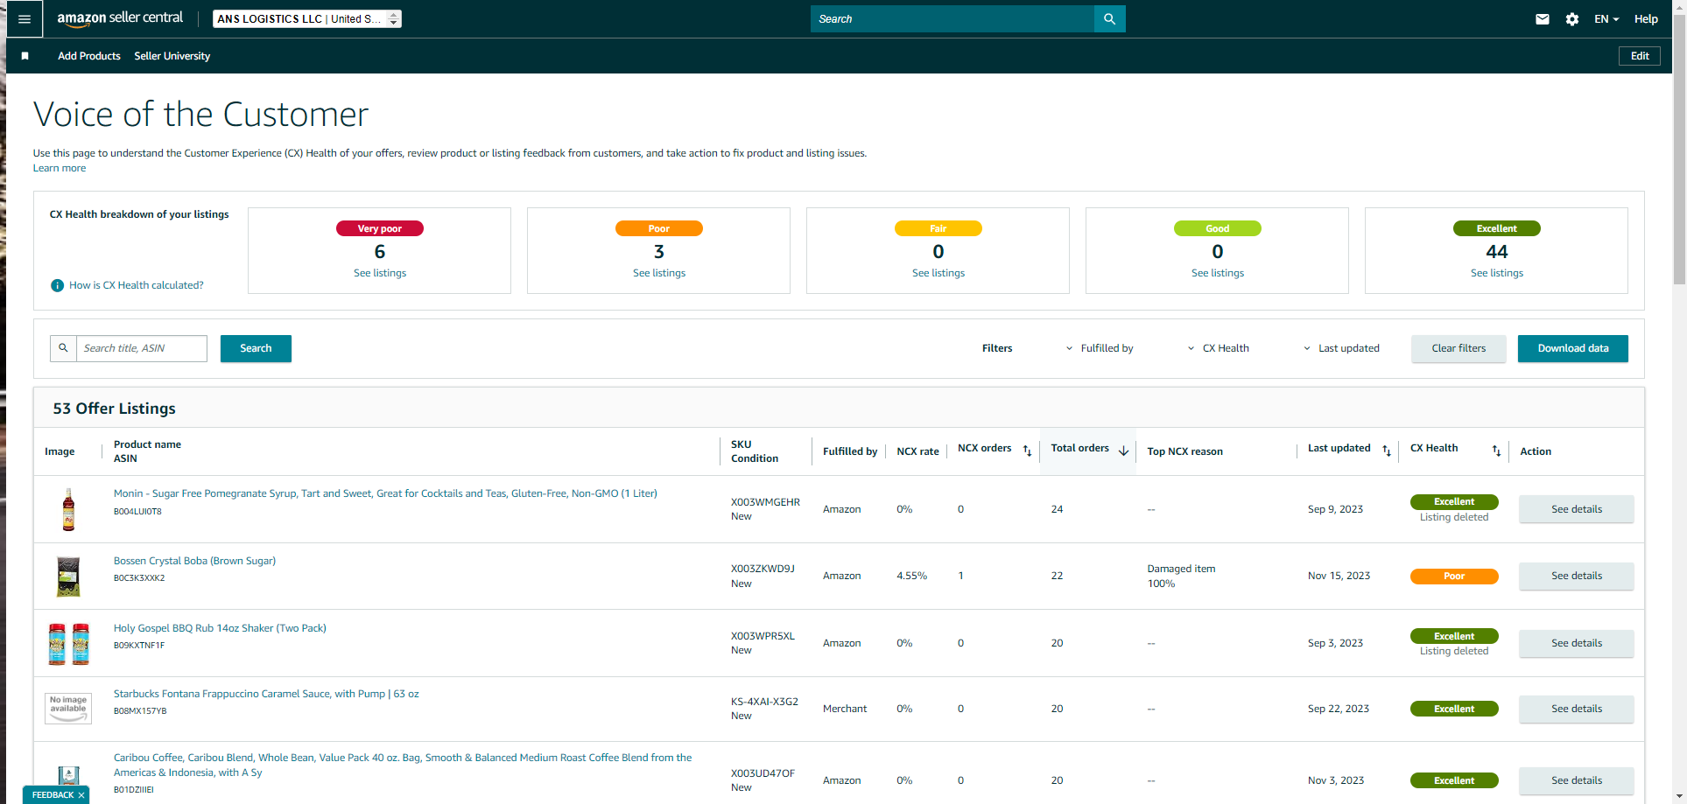The image size is (1687, 804).
Task: See details for Starbucks Fontana Caramel Sauce
Action: [x=1577, y=709]
